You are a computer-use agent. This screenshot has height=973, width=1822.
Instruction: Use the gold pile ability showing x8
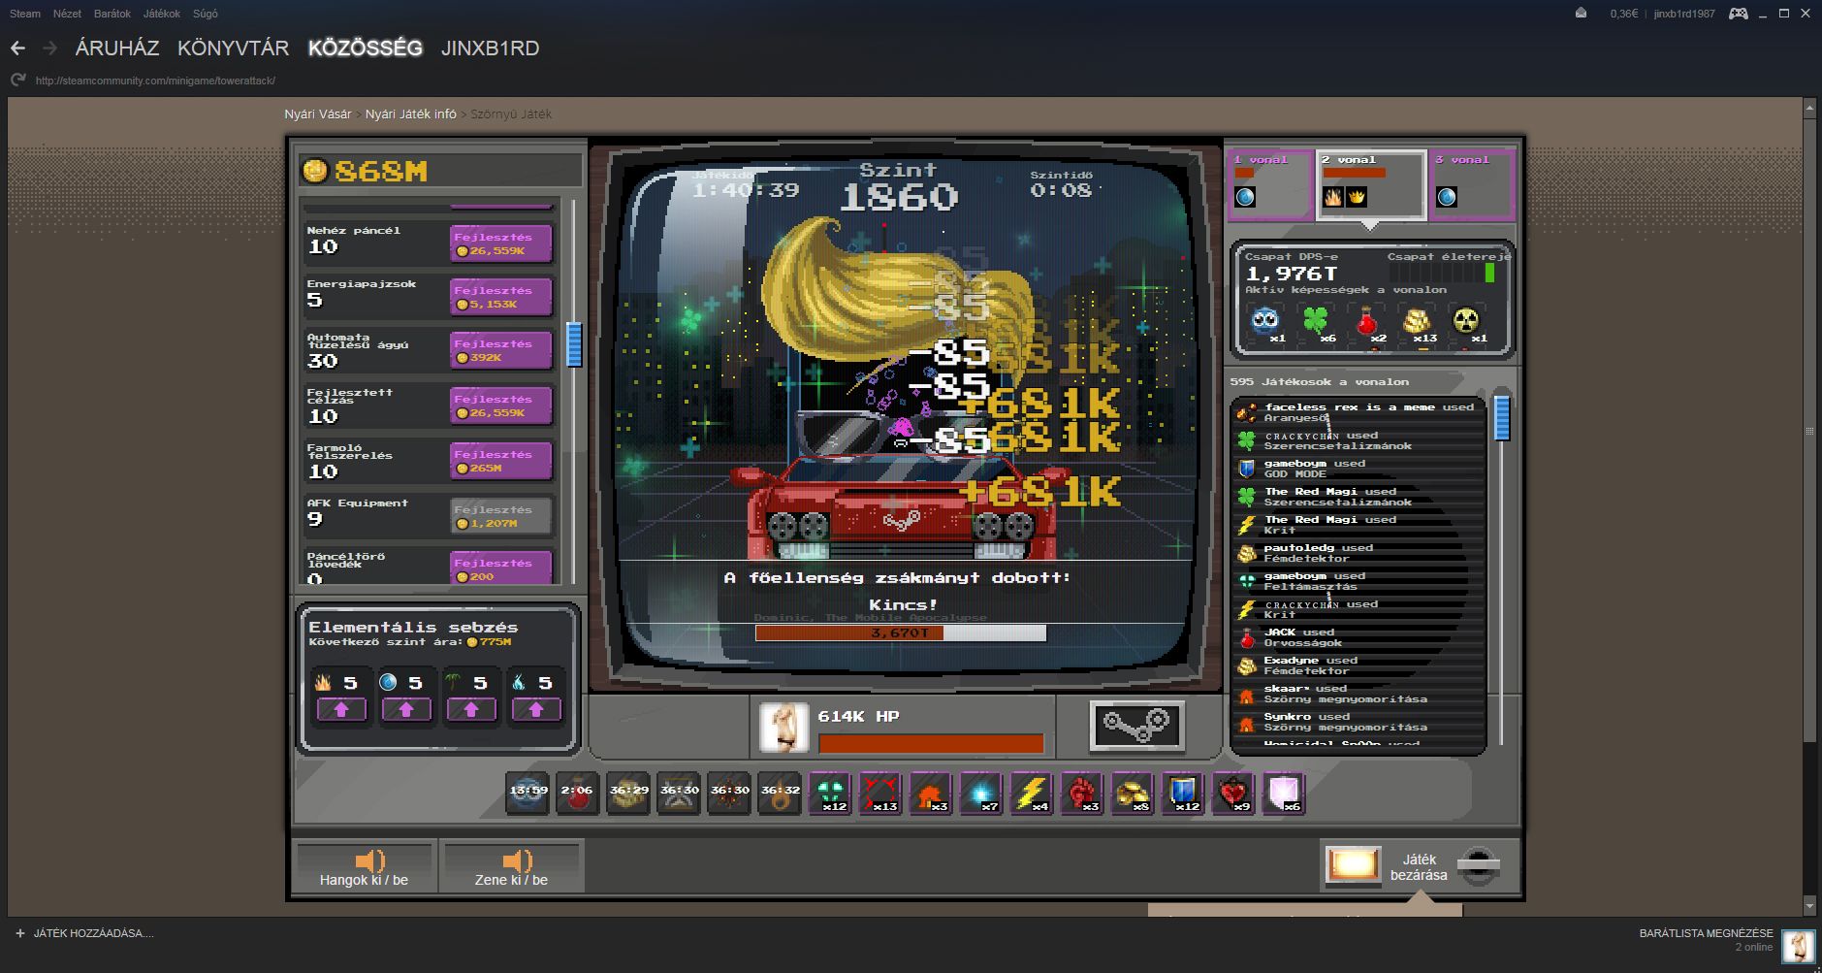click(x=1133, y=793)
